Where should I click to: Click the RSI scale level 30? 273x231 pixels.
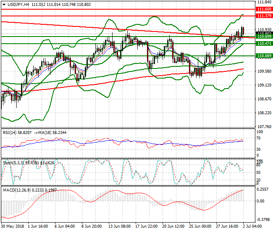coord(259,150)
